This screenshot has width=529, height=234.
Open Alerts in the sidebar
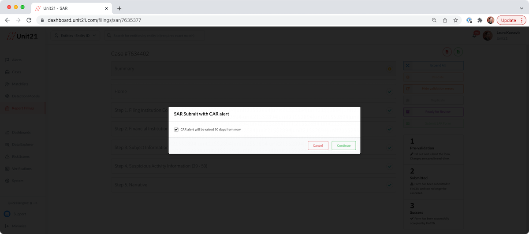(x=17, y=59)
